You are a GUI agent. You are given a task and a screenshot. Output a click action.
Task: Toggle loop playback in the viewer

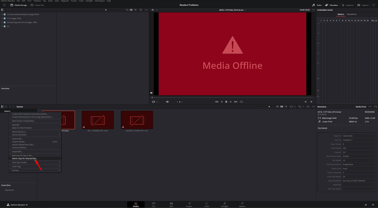[241, 102]
